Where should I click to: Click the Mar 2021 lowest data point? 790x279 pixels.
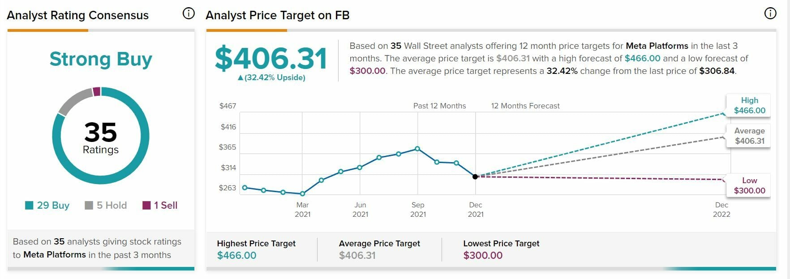coord(302,194)
